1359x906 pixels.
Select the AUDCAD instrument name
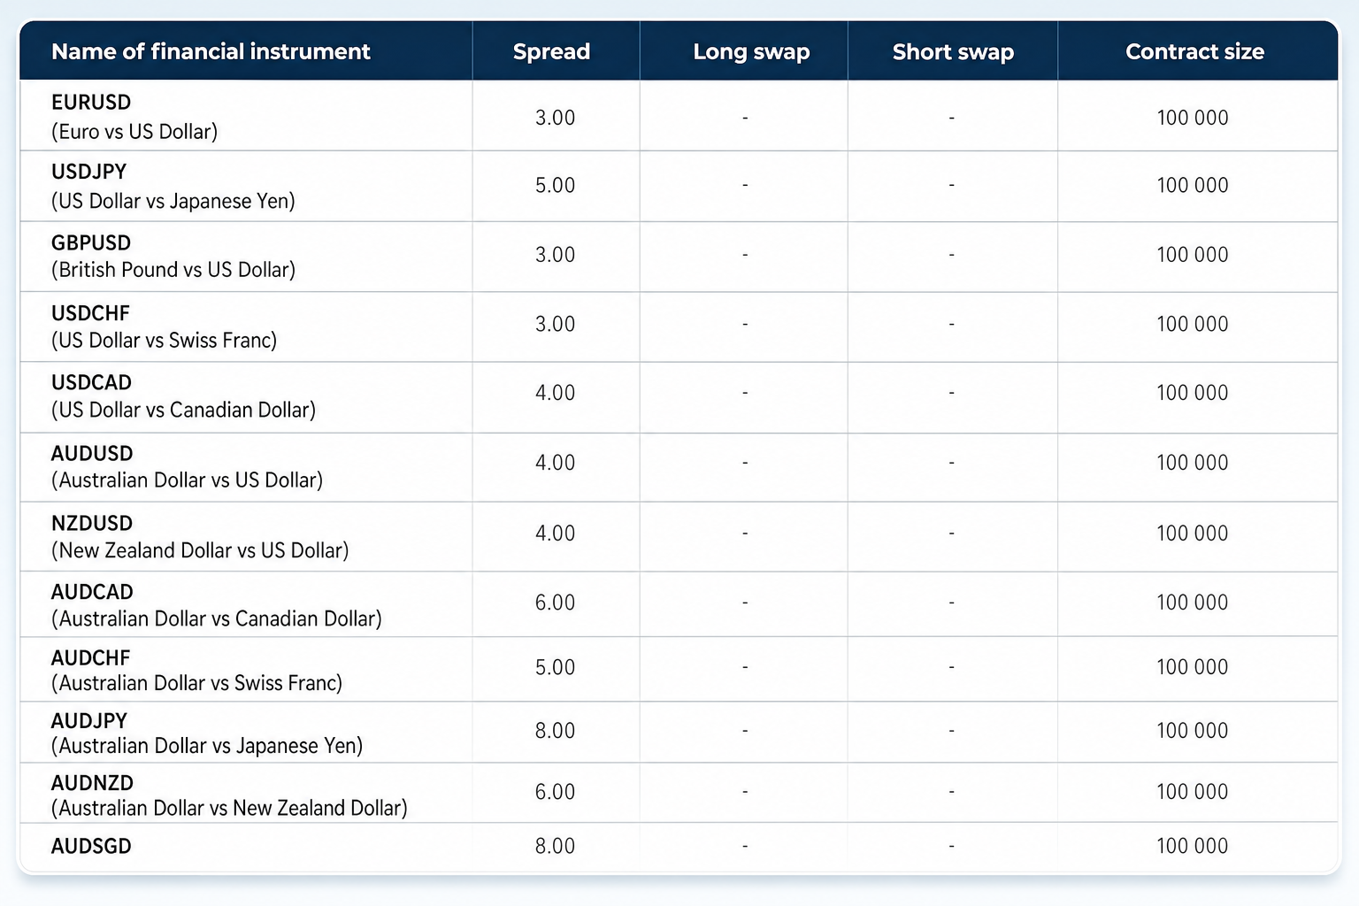92,592
